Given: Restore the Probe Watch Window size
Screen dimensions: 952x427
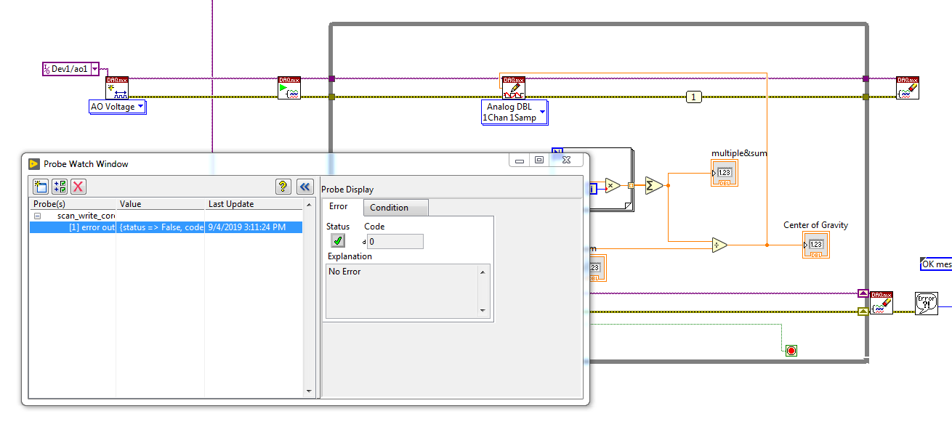Looking at the screenshot, I should click(539, 160).
